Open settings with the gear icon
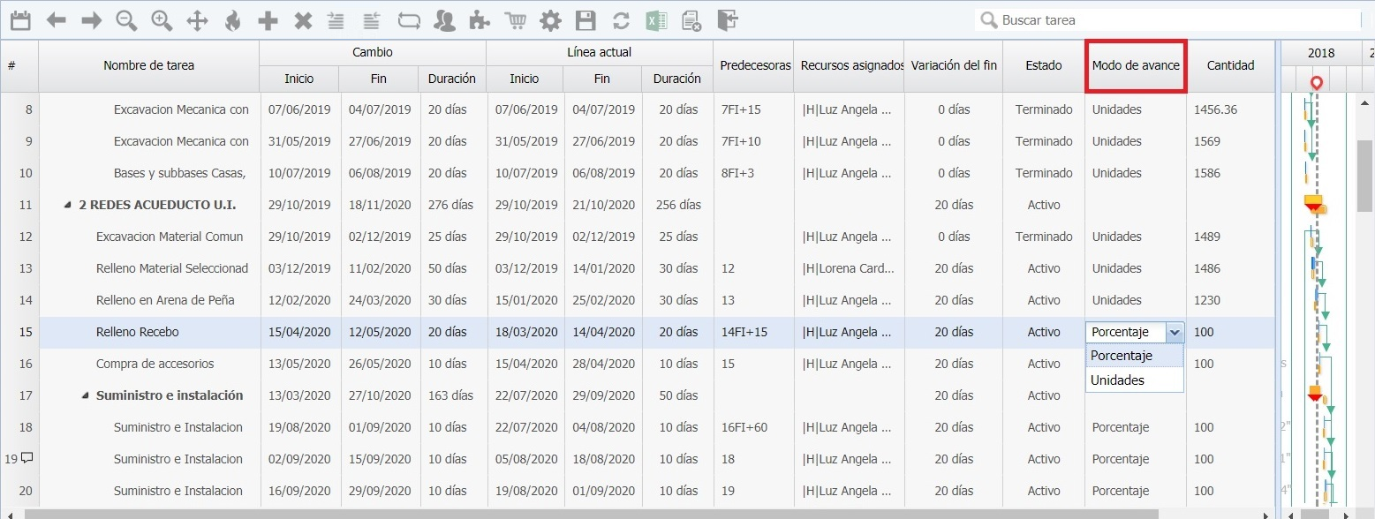Screen dimensions: 1375x519 tap(550, 20)
